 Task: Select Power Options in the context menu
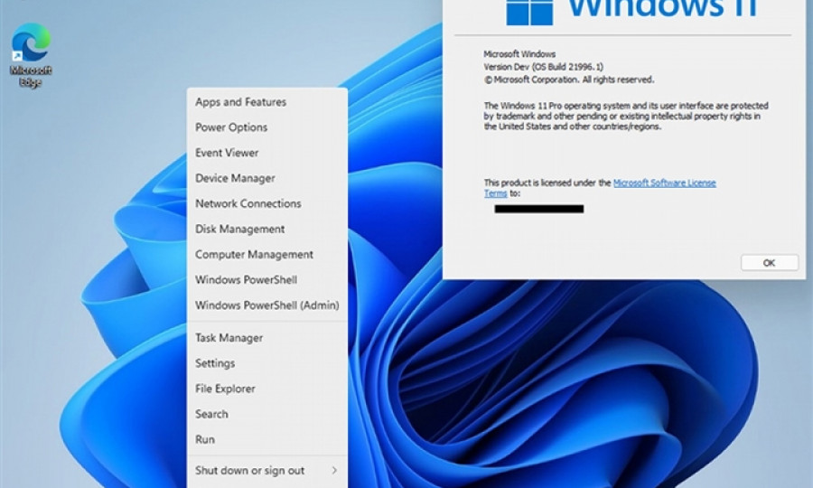point(231,127)
